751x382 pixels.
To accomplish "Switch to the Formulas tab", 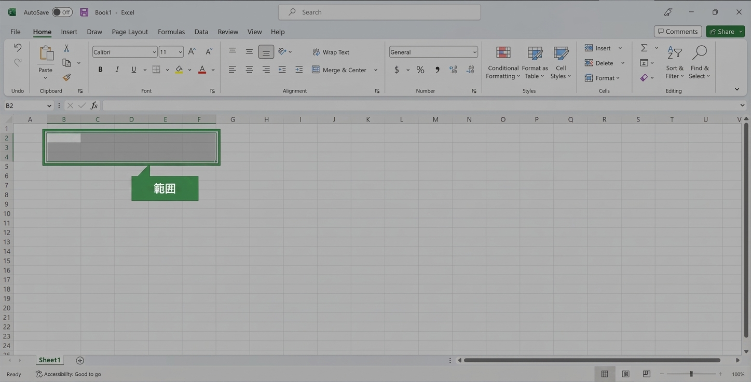I will point(171,32).
